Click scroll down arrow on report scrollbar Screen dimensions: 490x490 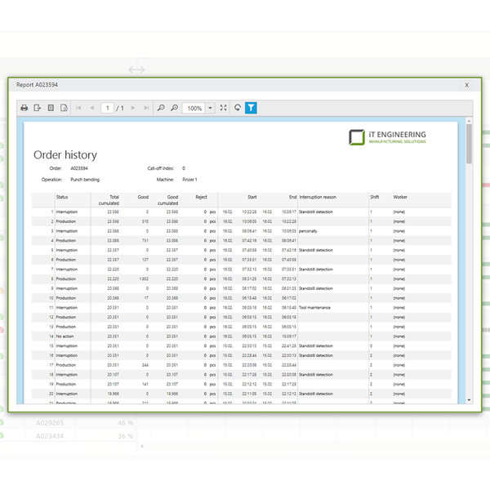[469, 399]
